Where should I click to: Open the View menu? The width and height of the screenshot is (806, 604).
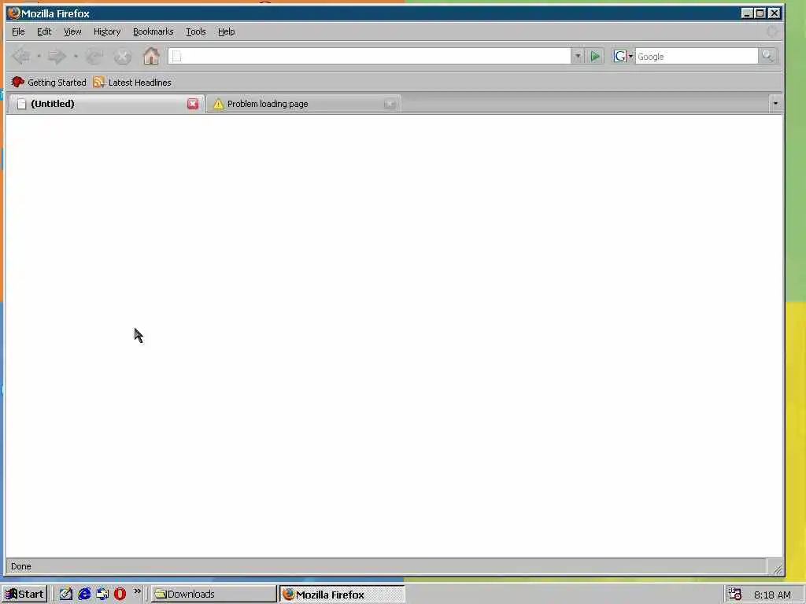(x=72, y=31)
